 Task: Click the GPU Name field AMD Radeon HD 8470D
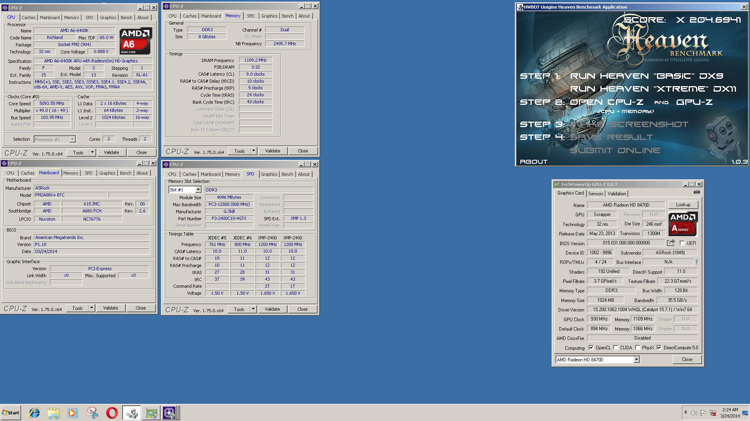(x=626, y=205)
